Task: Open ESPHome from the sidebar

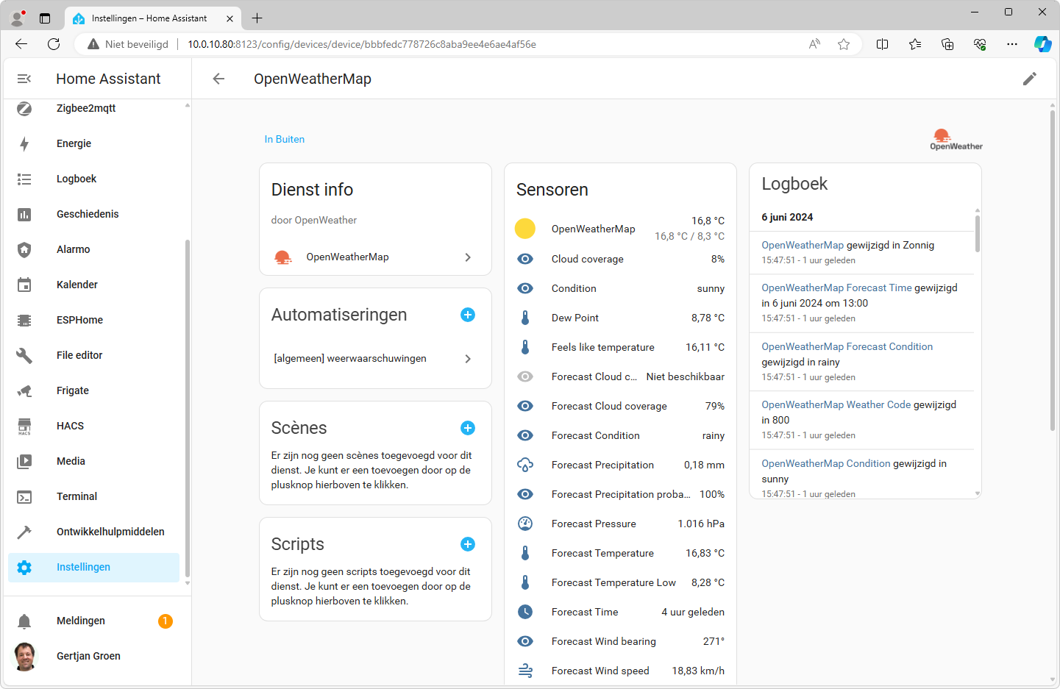Action: pyautogui.click(x=79, y=320)
